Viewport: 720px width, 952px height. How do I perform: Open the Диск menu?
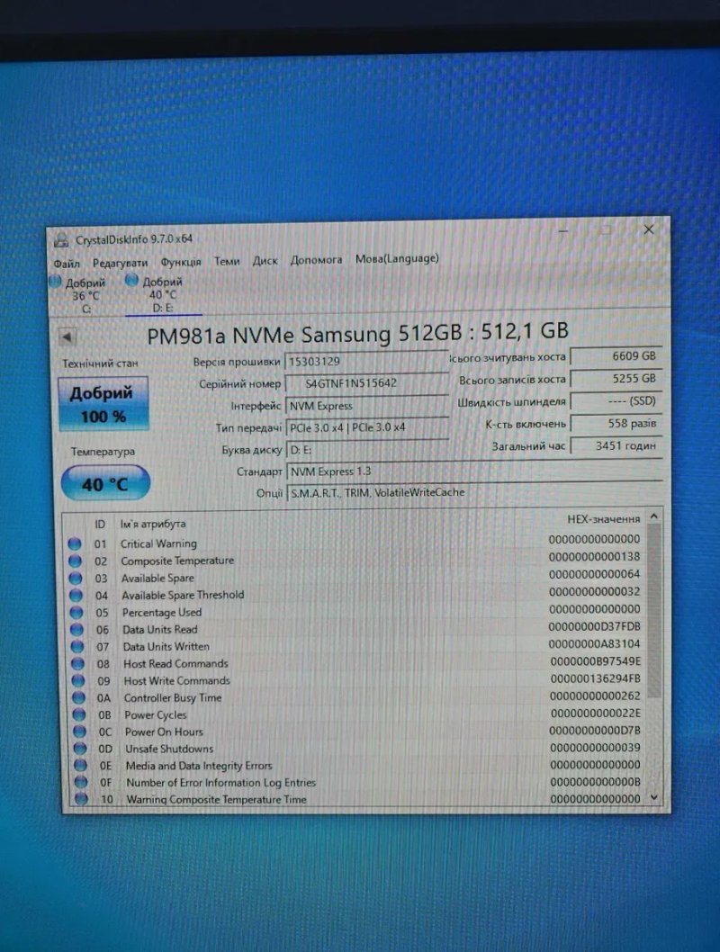click(x=265, y=260)
